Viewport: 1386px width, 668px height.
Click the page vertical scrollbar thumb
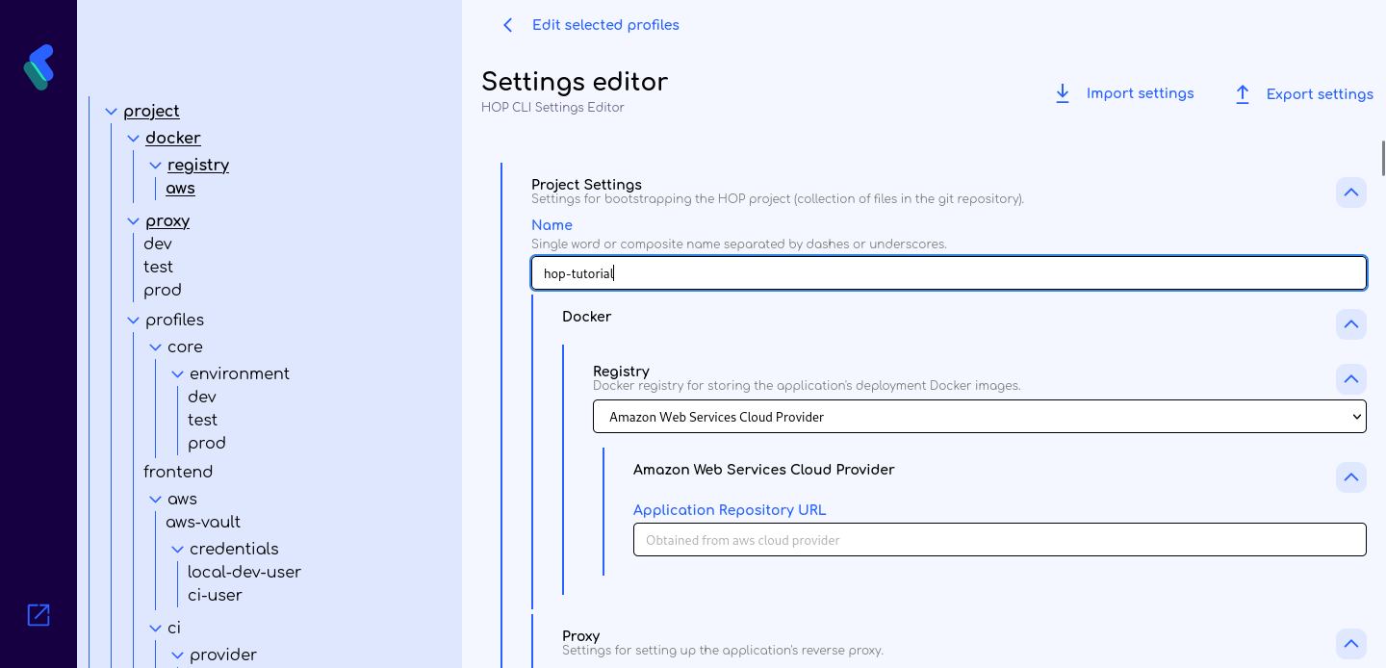[1383, 158]
